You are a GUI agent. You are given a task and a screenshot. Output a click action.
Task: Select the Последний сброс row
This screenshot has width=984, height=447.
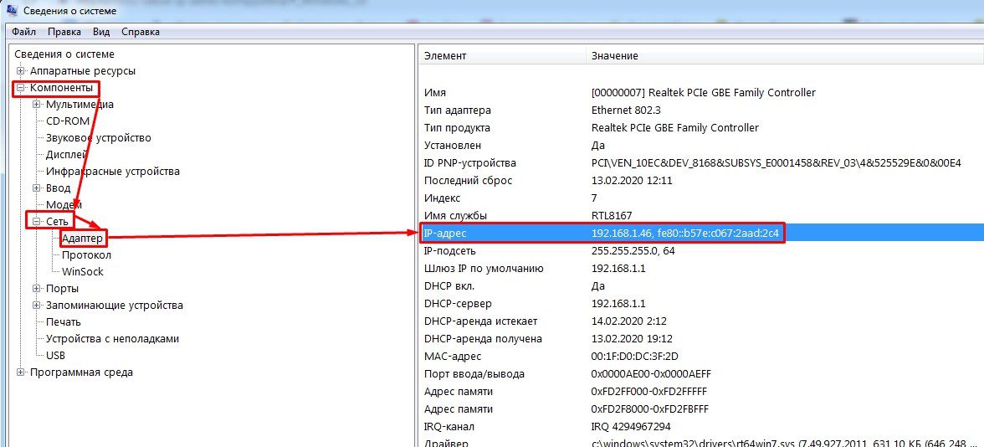click(701, 180)
